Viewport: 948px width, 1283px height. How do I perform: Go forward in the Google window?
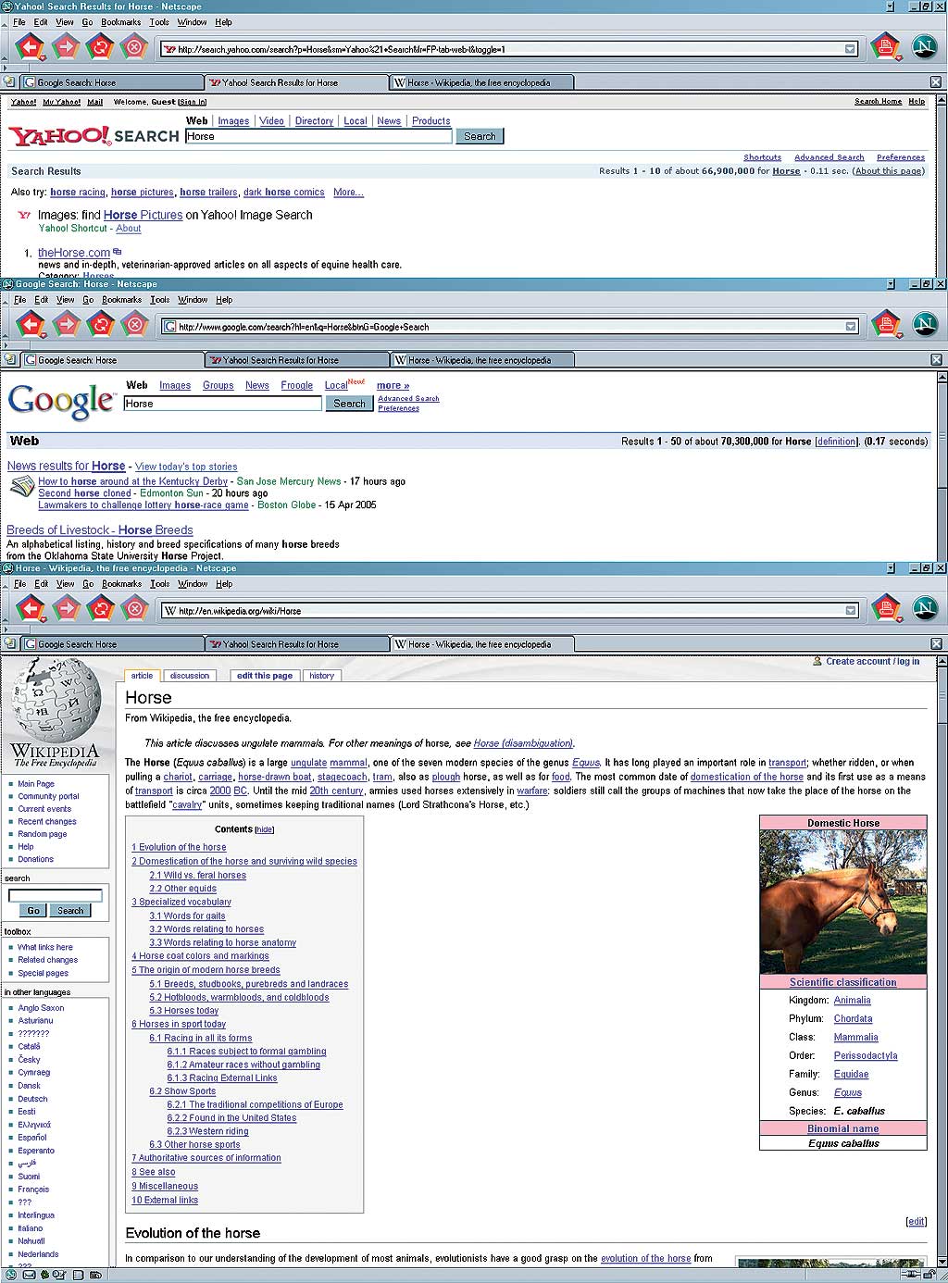[x=66, y=324]
